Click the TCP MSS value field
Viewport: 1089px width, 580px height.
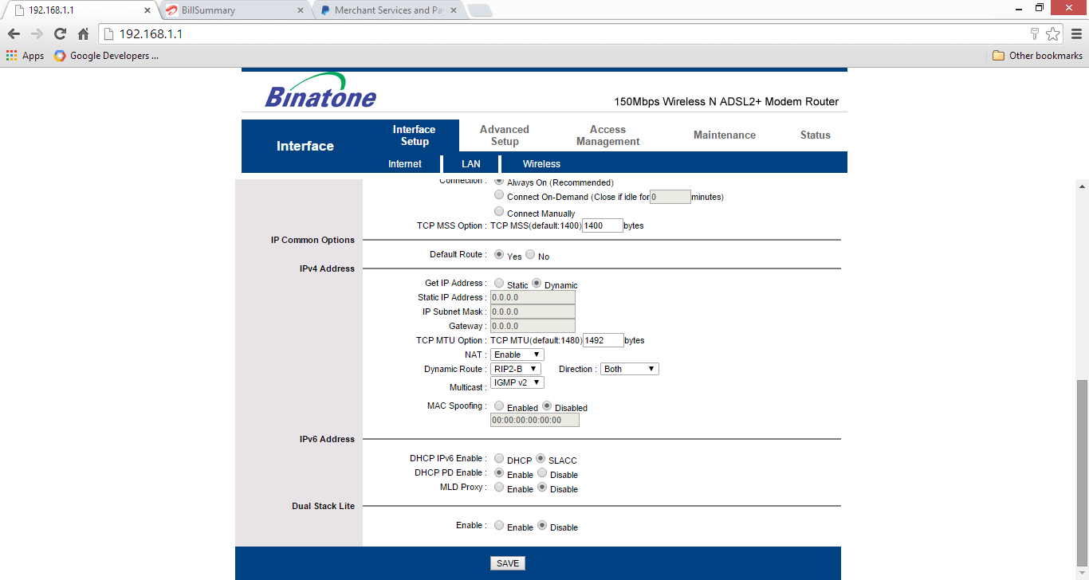[x=603, y=225]
